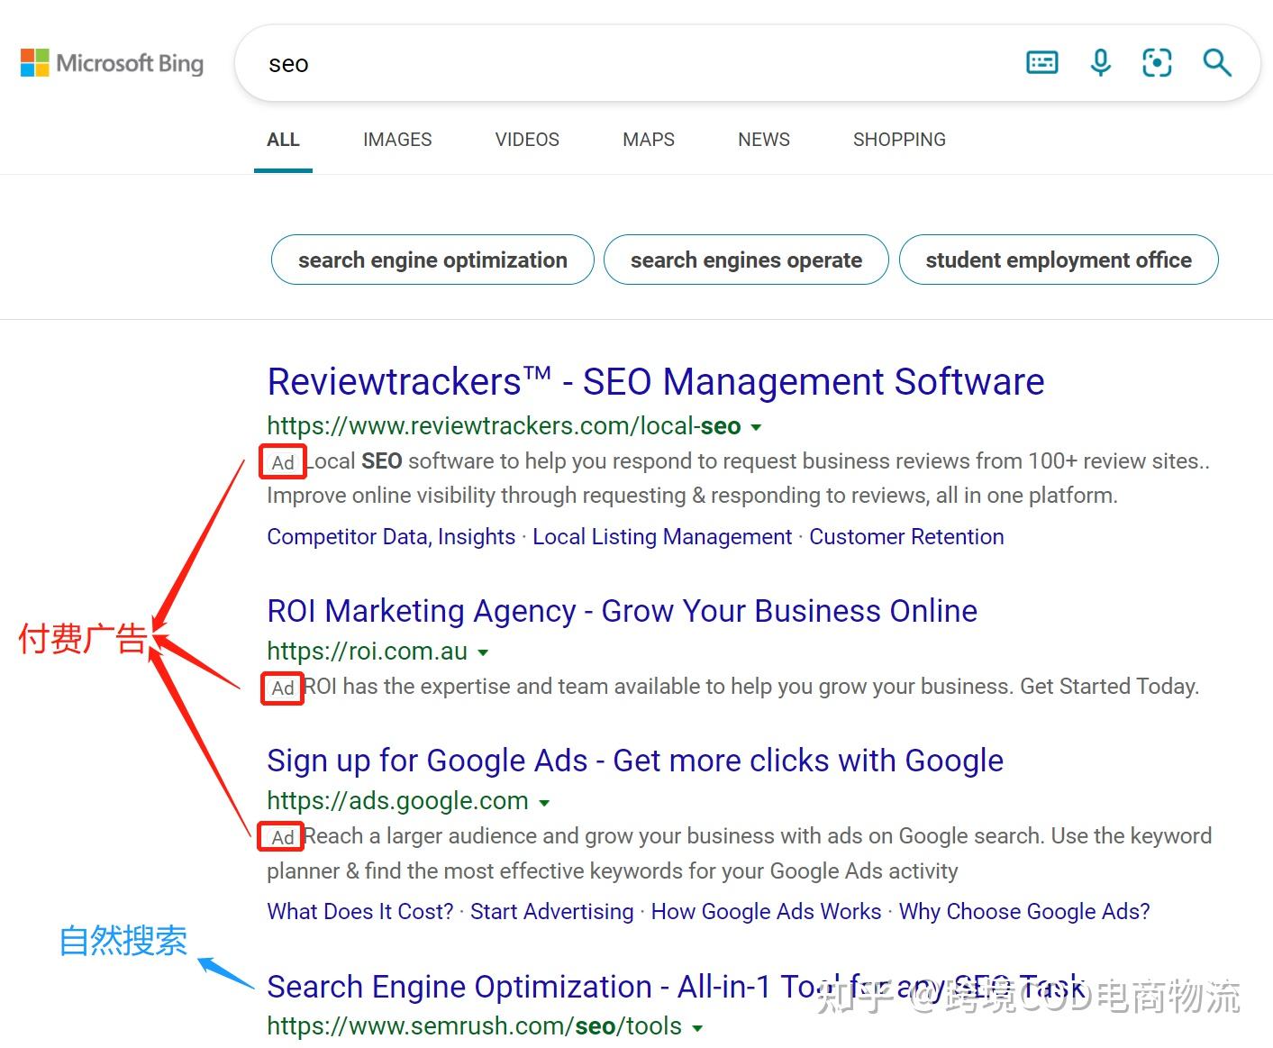Open the ads.google.com URL

point(397,801)
